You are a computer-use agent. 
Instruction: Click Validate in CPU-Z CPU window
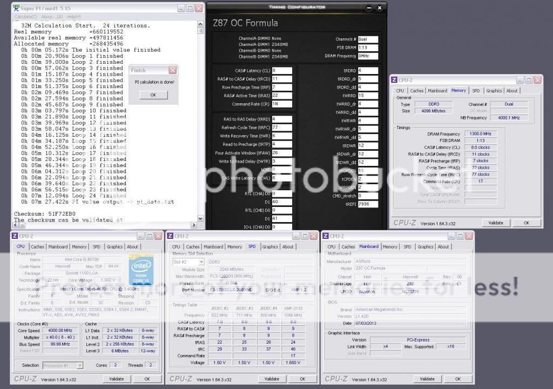[x=117, y=379]
